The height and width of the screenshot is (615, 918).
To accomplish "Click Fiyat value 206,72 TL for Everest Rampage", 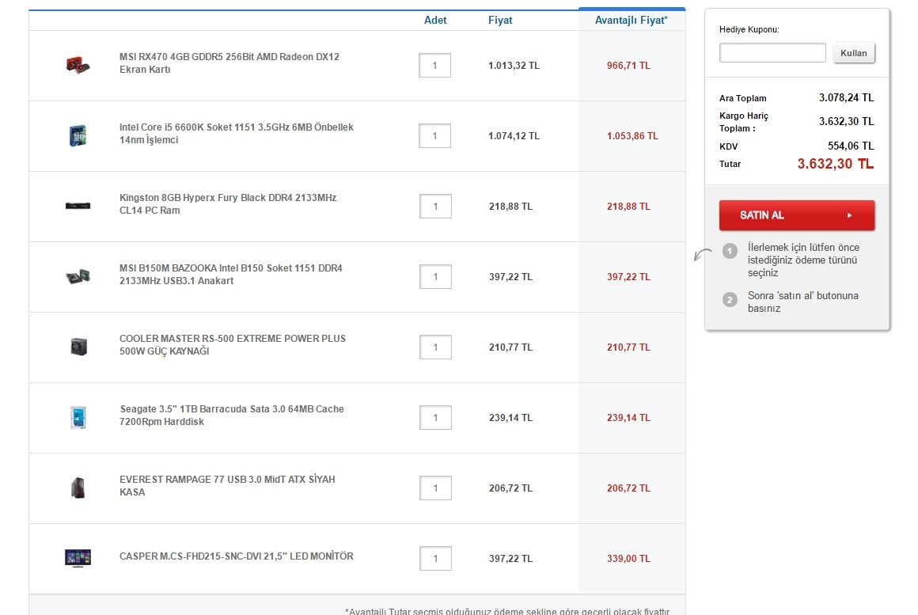I will coord(510,488).
